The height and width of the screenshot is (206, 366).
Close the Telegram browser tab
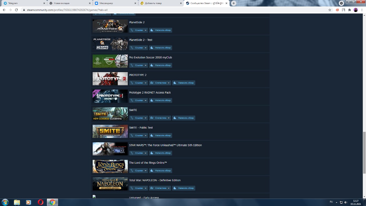(44, 3)
